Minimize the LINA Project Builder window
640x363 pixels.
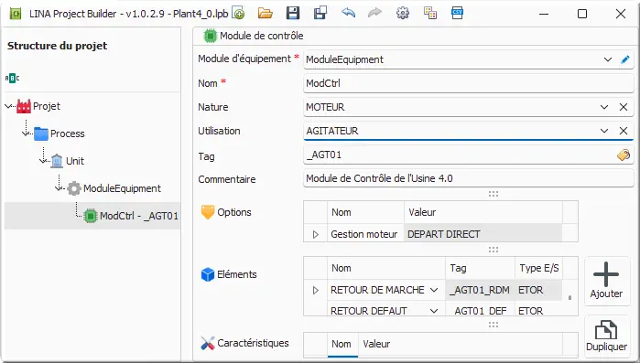(x=544, y=14)
